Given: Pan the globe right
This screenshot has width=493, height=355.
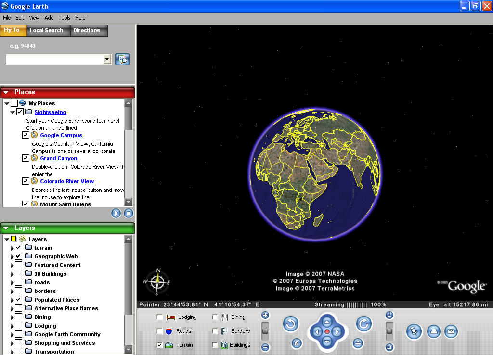Looking at the screenshot, I should [x=337, y=332].
